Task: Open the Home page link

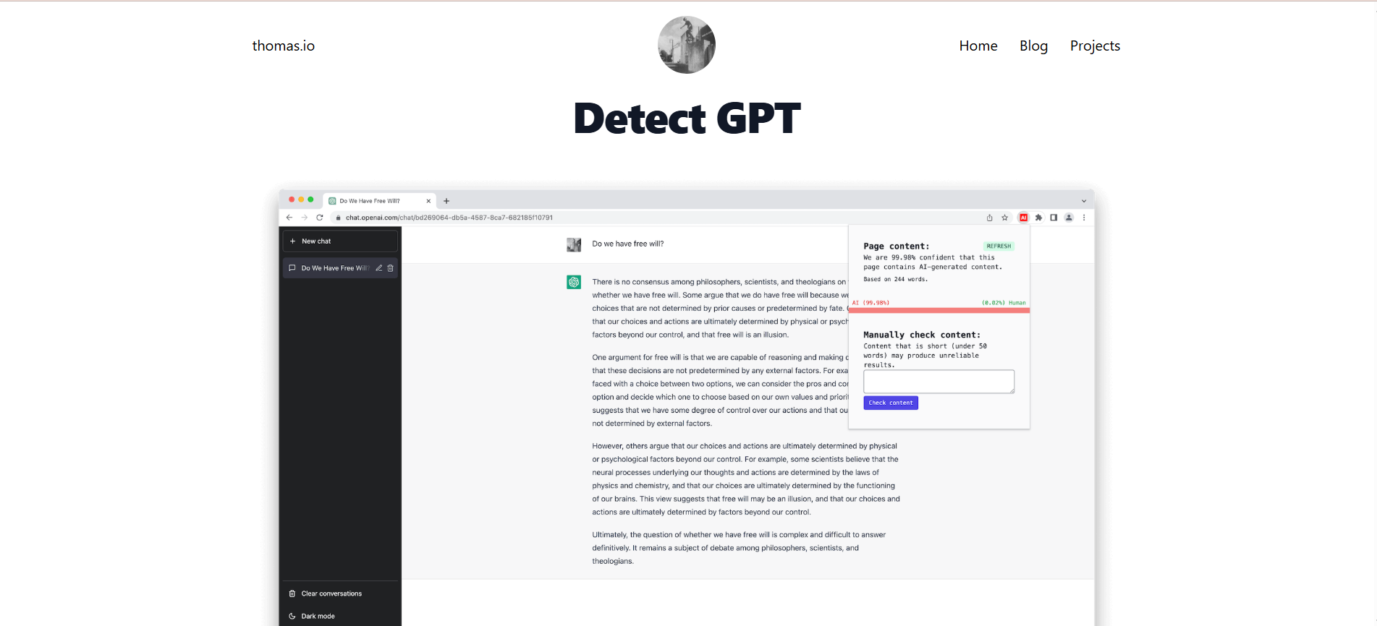Action: pos(978,46)
